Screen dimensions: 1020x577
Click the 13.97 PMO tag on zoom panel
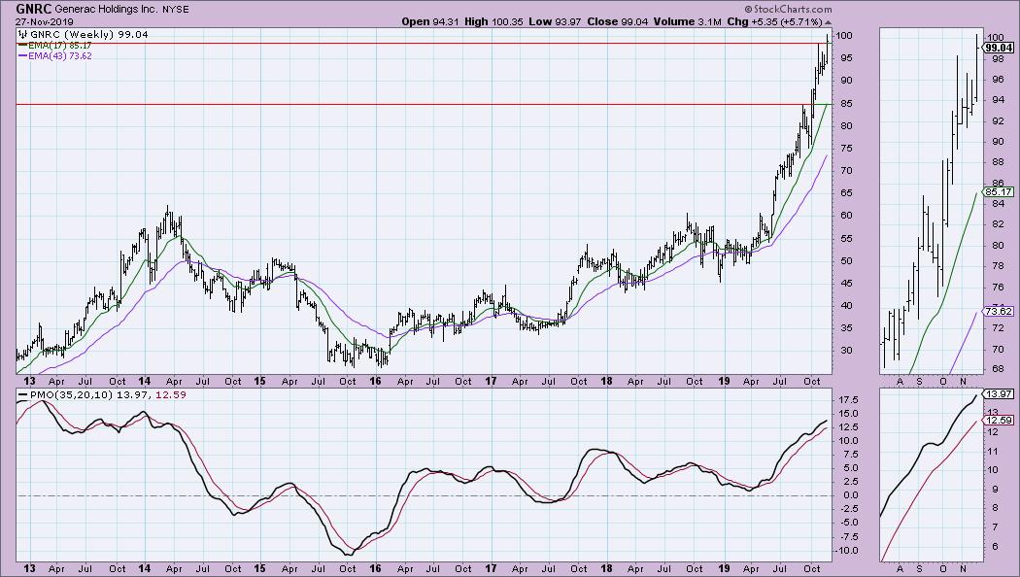click(x=999, y=394)
